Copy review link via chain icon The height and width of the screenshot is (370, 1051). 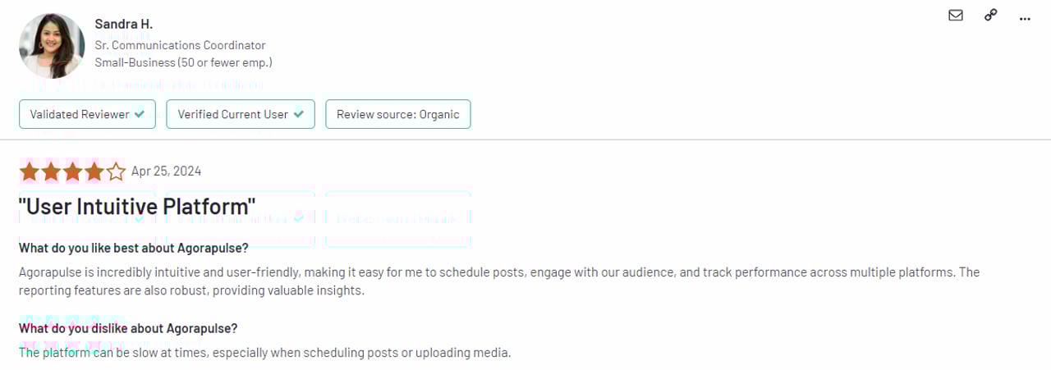990,16
